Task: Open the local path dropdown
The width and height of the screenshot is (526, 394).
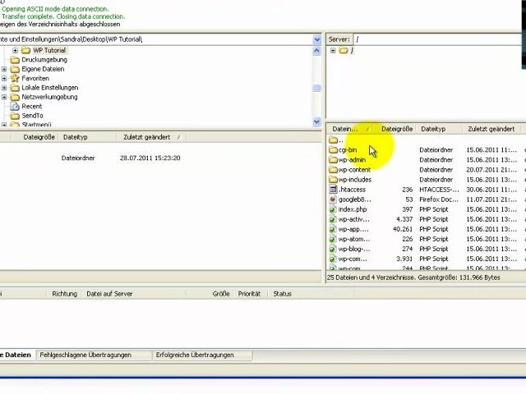Action: tap(317, 39)
